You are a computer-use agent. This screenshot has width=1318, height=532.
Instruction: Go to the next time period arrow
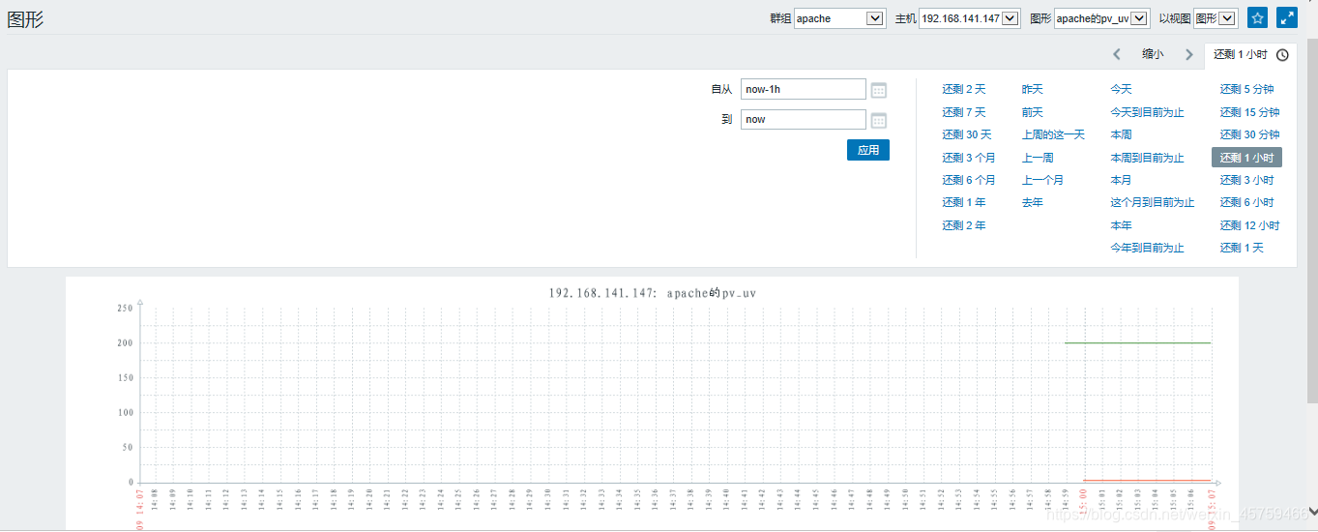coord(1188,54)
